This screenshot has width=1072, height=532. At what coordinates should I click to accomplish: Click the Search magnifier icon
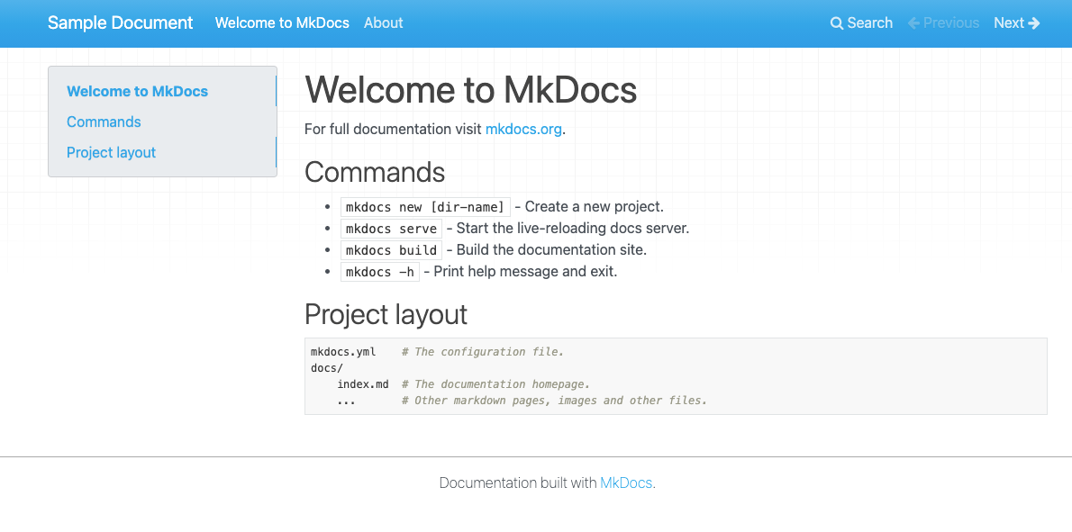pos(837,23)
